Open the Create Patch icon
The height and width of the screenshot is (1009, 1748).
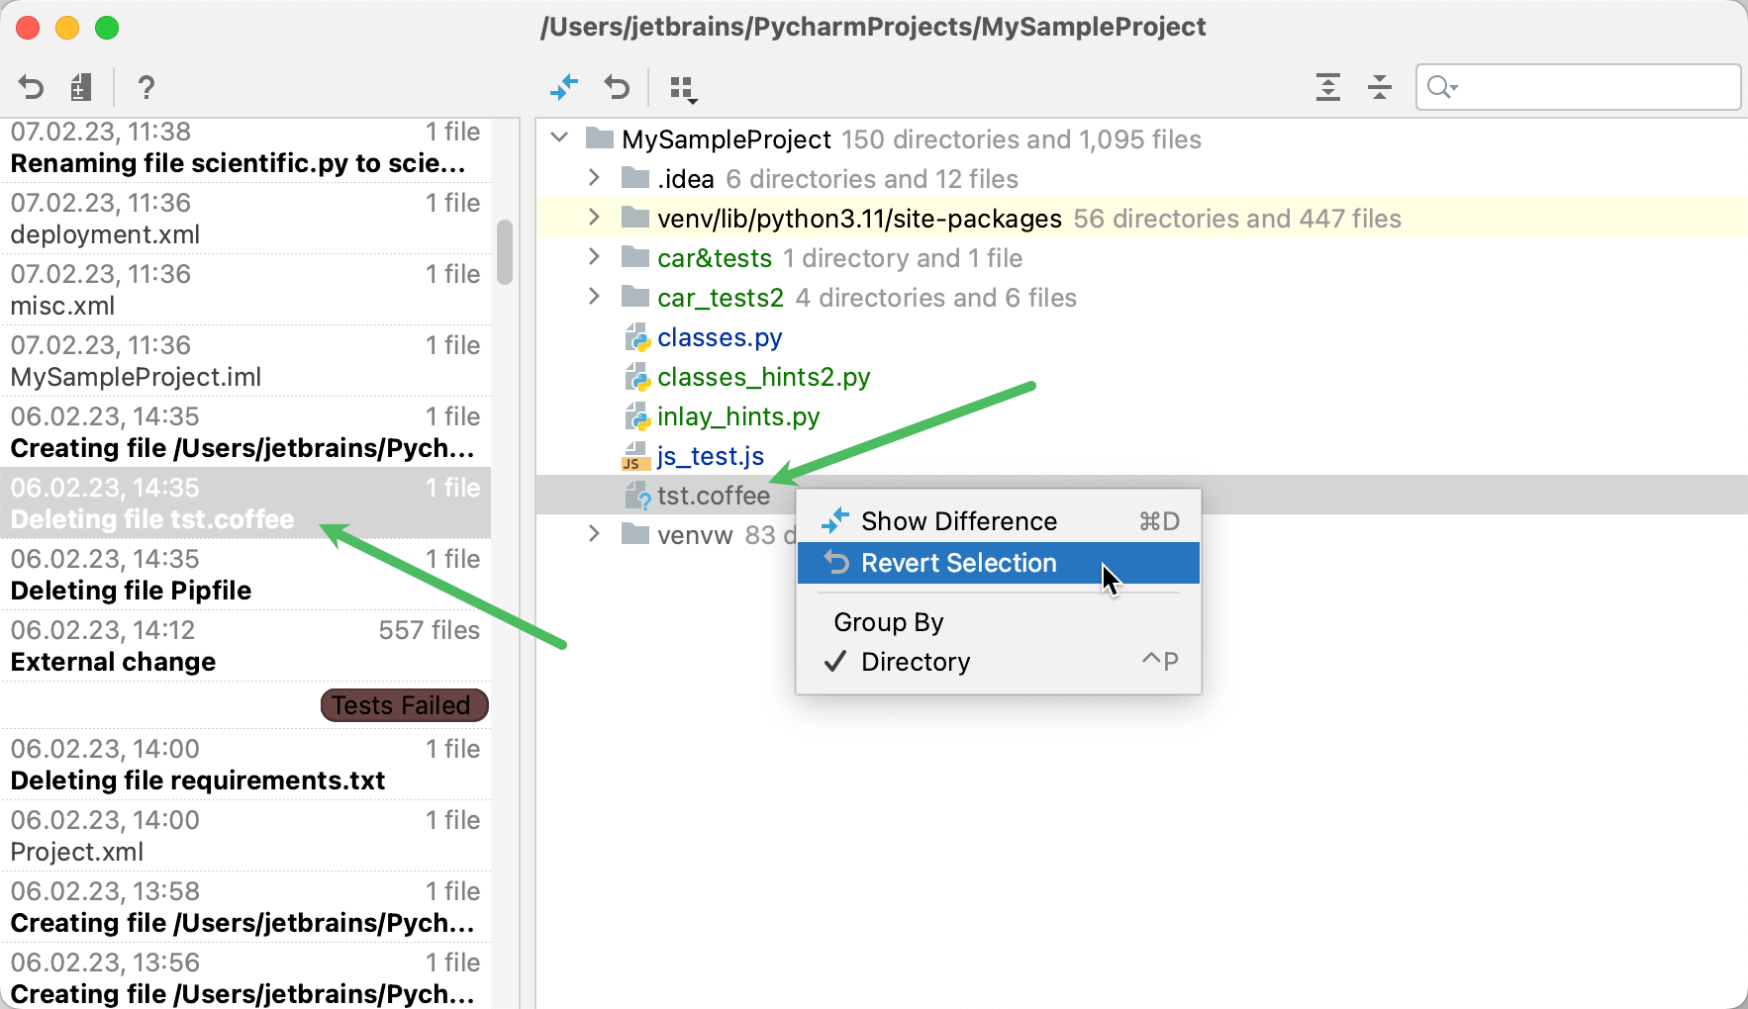click(81, 87)
